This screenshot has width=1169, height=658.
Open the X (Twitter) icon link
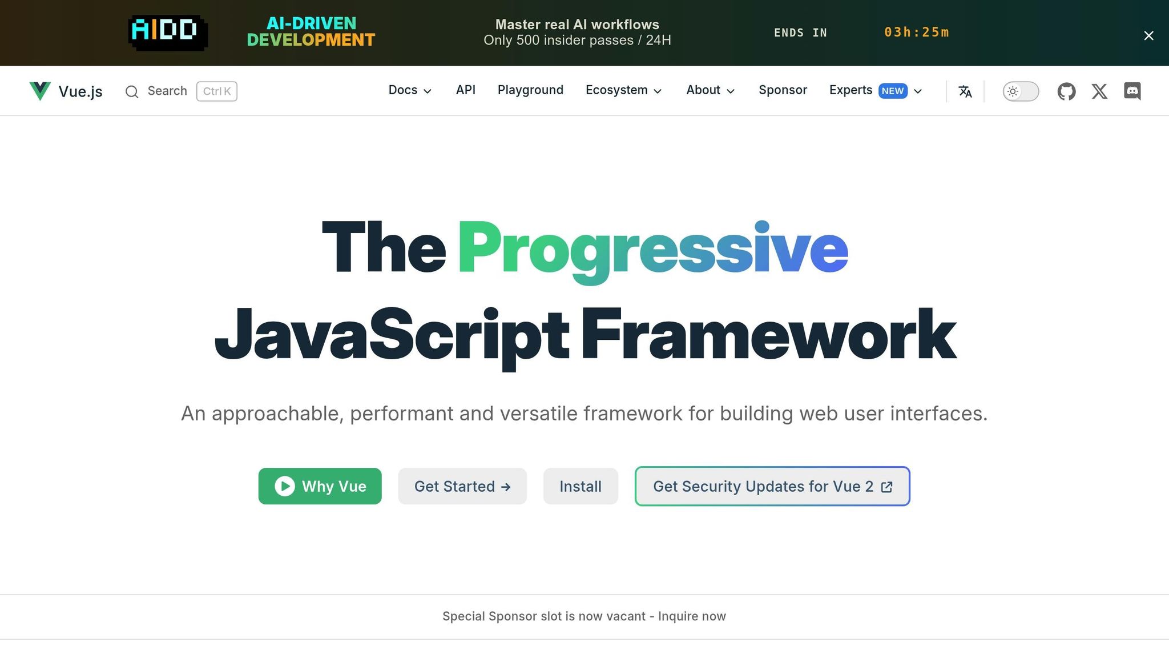pos(1099,91)
